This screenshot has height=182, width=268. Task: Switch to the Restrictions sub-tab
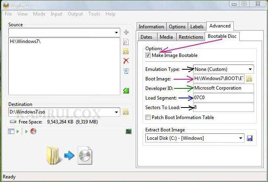pos(191,37)
